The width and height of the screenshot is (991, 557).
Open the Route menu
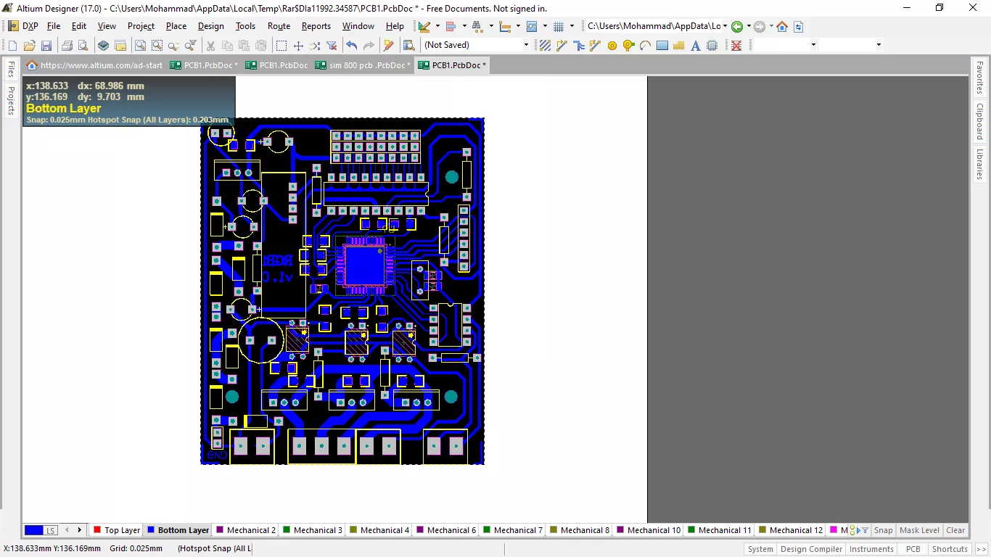coord(279,26)
